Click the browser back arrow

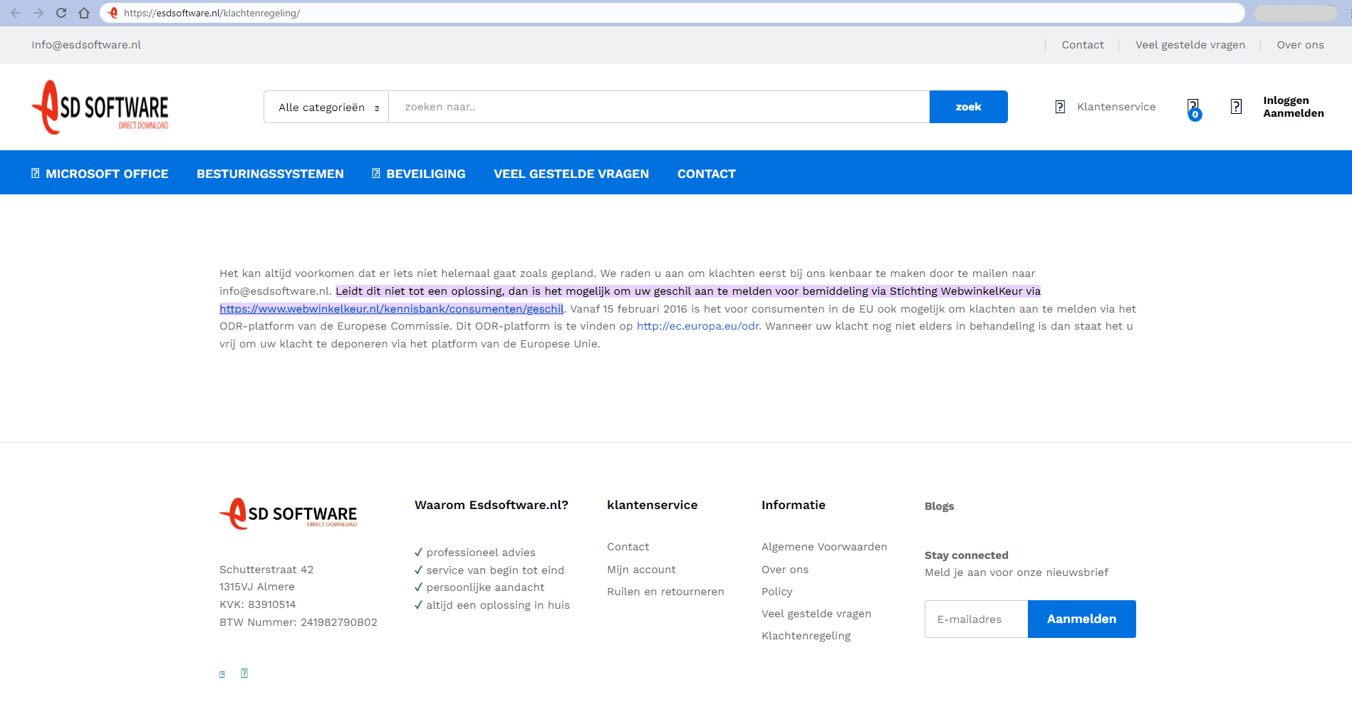pyautogui.click(x=16, y=13)
